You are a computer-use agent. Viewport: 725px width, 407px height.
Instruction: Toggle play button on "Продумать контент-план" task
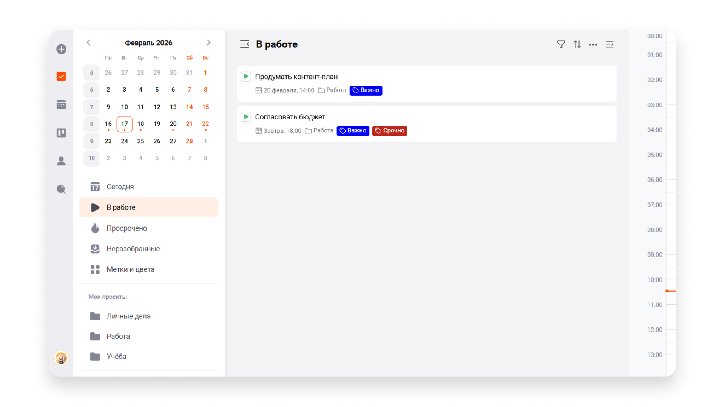(246, 77)
